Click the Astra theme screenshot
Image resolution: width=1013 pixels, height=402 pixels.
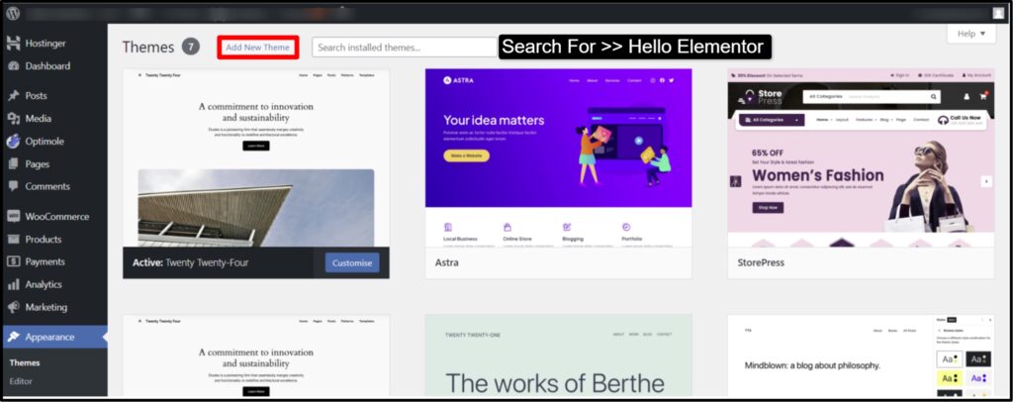coord(558,157)
